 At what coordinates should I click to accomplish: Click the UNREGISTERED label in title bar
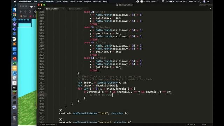tap(205, 5)
